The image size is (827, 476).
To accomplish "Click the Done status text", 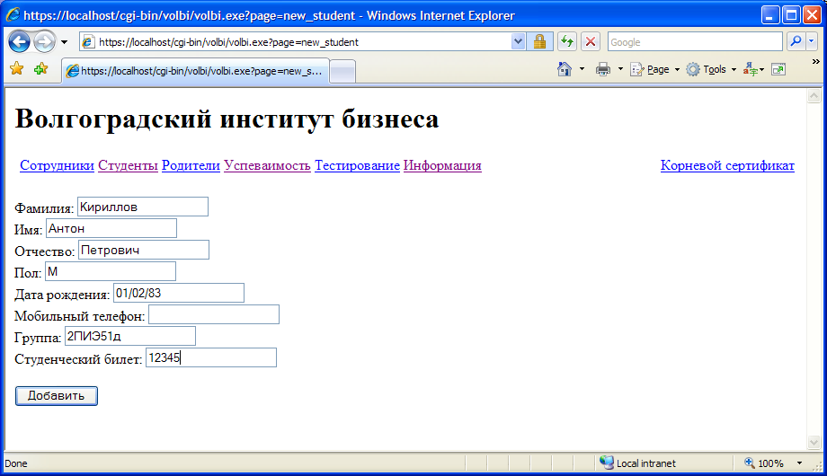I will click(x=16, y=463).
